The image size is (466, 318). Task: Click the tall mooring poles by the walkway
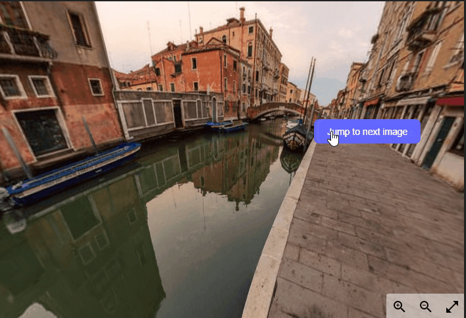pyautogui.click(x=309, y=92)
